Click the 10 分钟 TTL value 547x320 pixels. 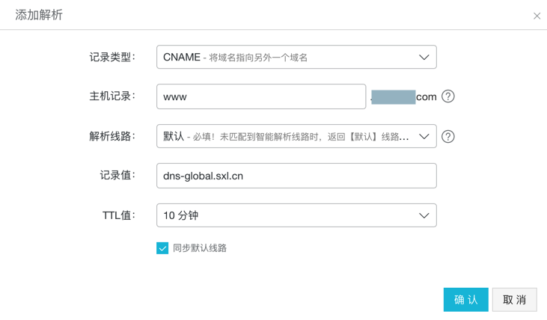coord(181,216)
